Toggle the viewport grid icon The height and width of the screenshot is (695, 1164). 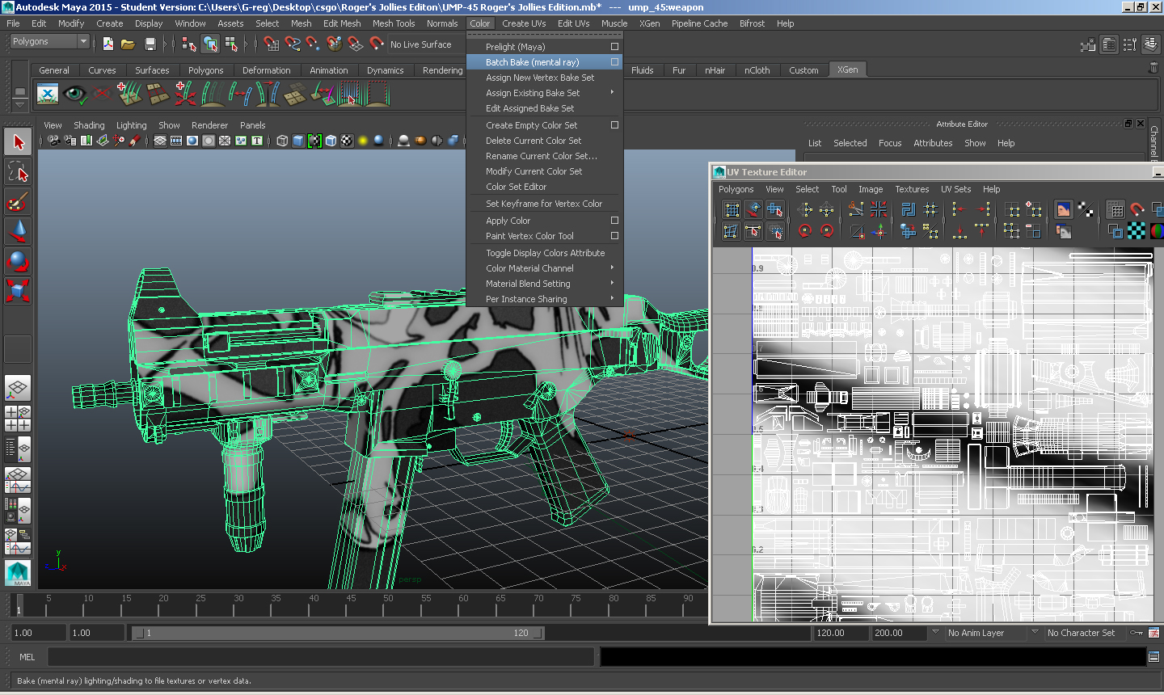[x=160, y=141]
